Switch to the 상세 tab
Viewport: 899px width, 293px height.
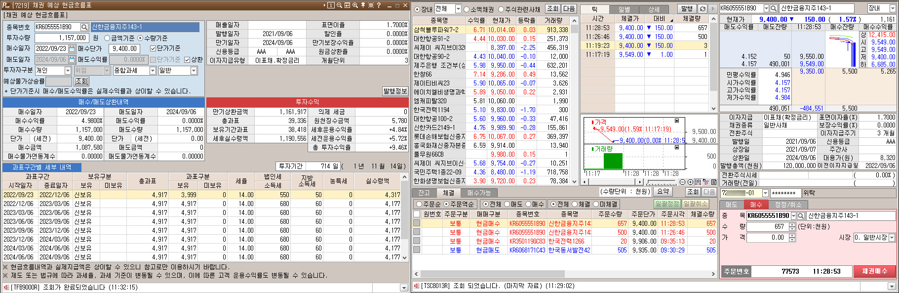(x=654, y=9)
